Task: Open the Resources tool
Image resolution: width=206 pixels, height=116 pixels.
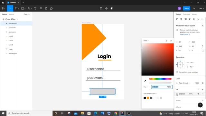Action: 41,8
